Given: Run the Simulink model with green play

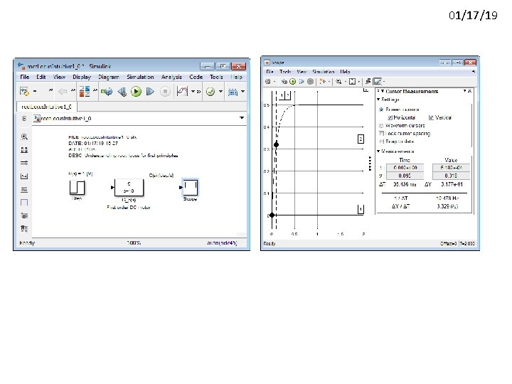Looking at the screenshot, I should point(136,92).
